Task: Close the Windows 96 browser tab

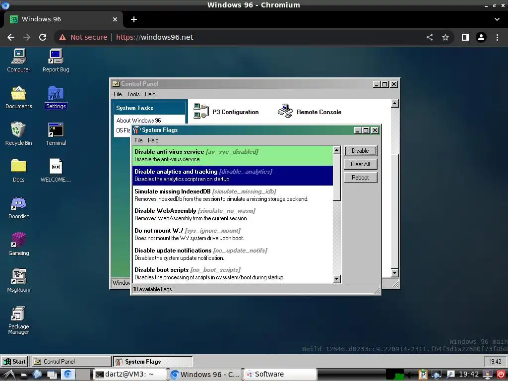Action: [115, 19]
